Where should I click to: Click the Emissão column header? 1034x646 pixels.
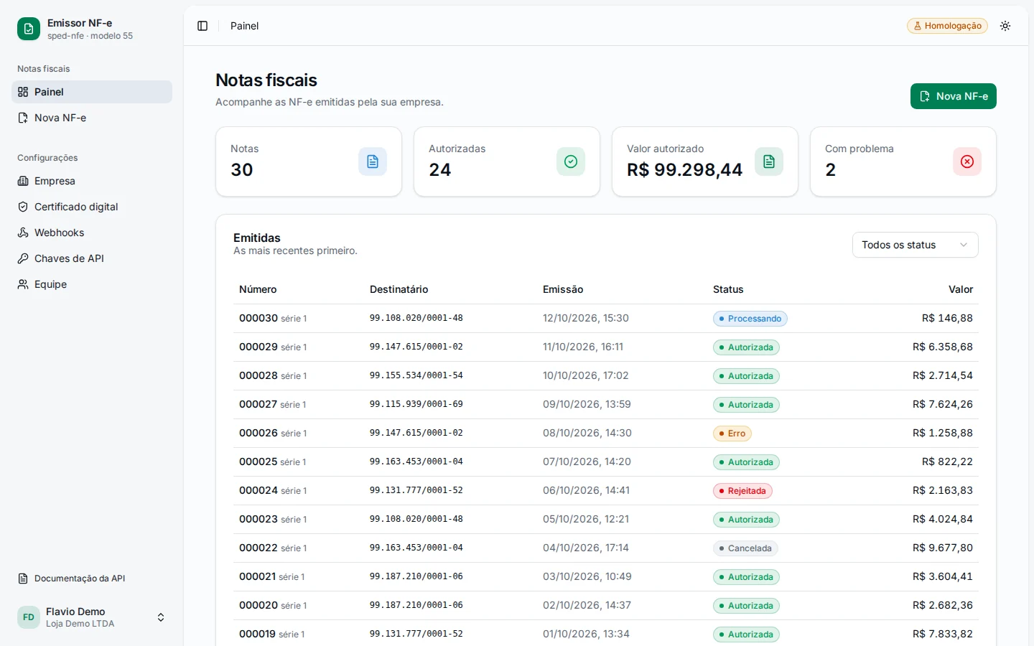563,289
